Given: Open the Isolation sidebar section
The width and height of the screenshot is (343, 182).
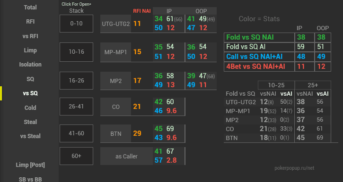Looking at the screenshot, I should (30, 65).
